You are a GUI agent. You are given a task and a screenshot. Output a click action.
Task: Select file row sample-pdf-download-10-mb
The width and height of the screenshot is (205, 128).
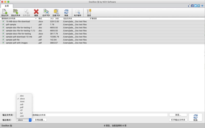pyautogui.click(x=102, y=37)
